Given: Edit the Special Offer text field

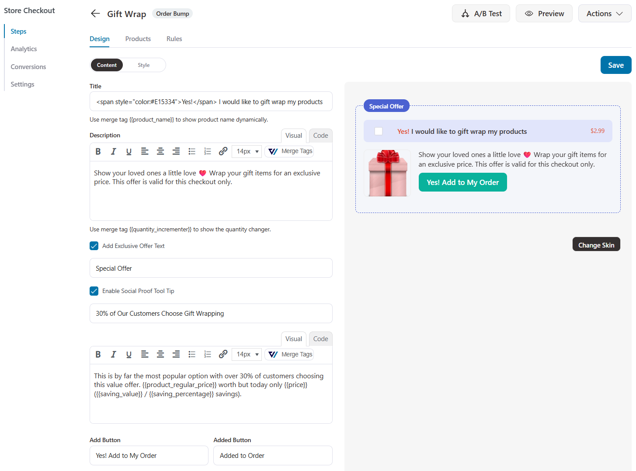Looking at the screenshot, I should [211, 268].
